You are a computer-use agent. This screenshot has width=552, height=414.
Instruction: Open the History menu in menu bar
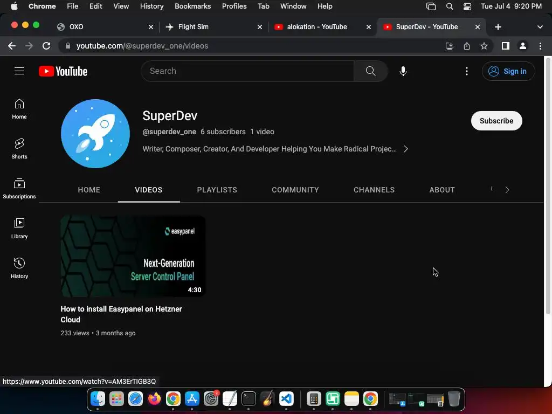coord(151,6)
